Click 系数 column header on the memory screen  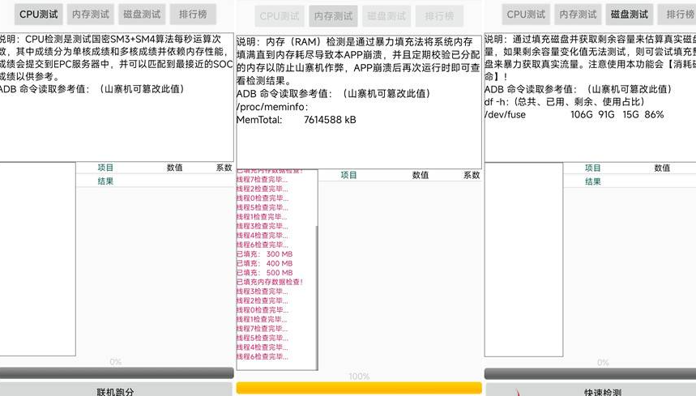point(472,175)
